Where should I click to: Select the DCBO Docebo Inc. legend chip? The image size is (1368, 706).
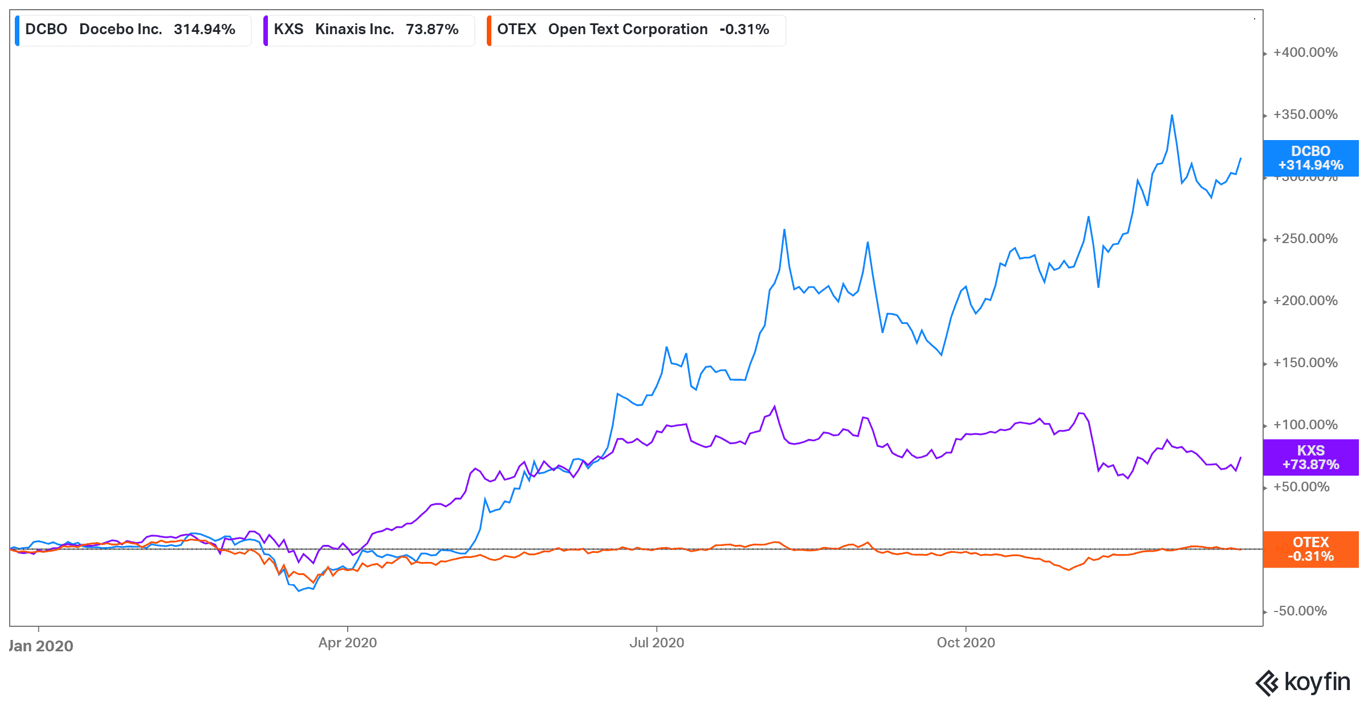pos(132,30)
